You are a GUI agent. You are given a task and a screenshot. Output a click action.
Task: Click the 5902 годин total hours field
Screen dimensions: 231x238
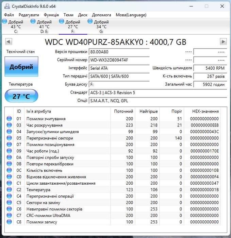210,84
